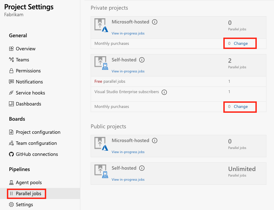
Task: Click the Agent pools icon
Action: [x=11, y=182]
